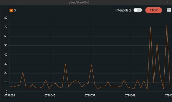Click the 80 value on Y axis

[x=6, y=18]
